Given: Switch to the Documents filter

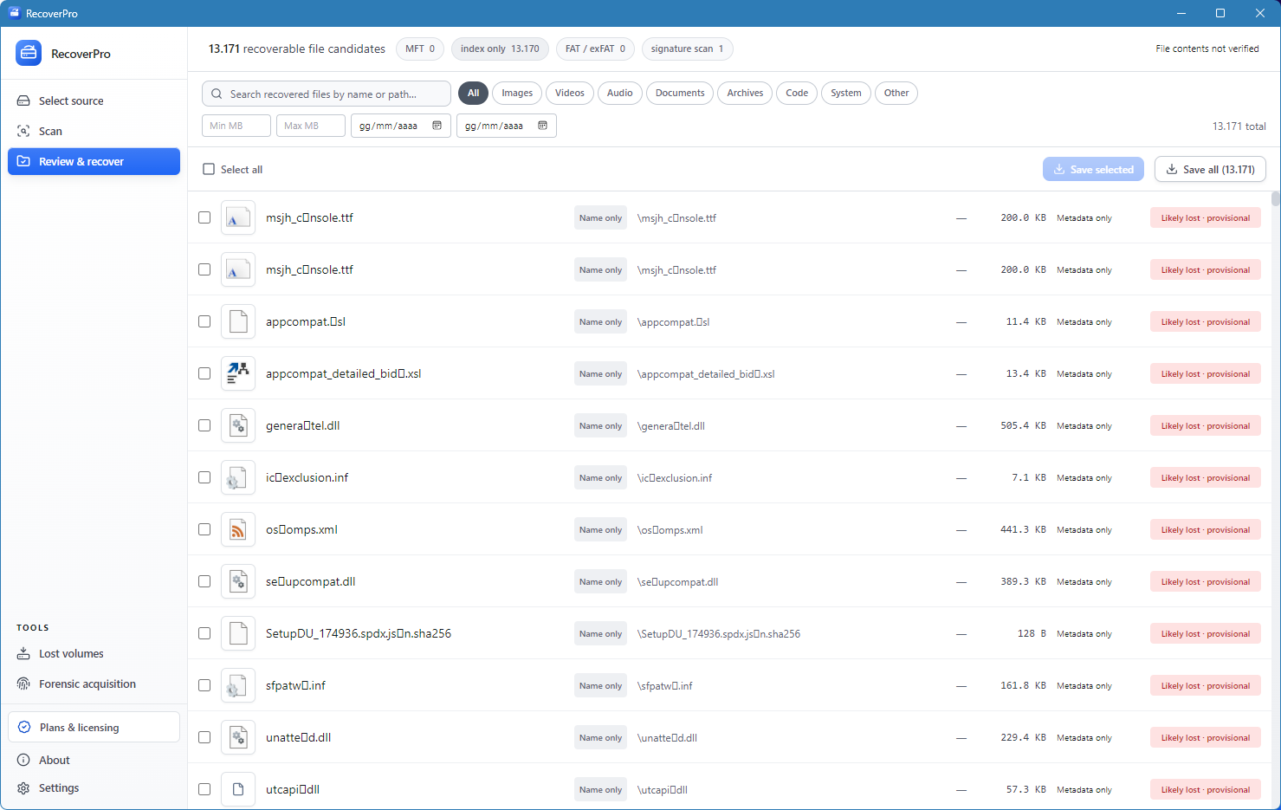Looking at the screenshot, I should (680, 93).
